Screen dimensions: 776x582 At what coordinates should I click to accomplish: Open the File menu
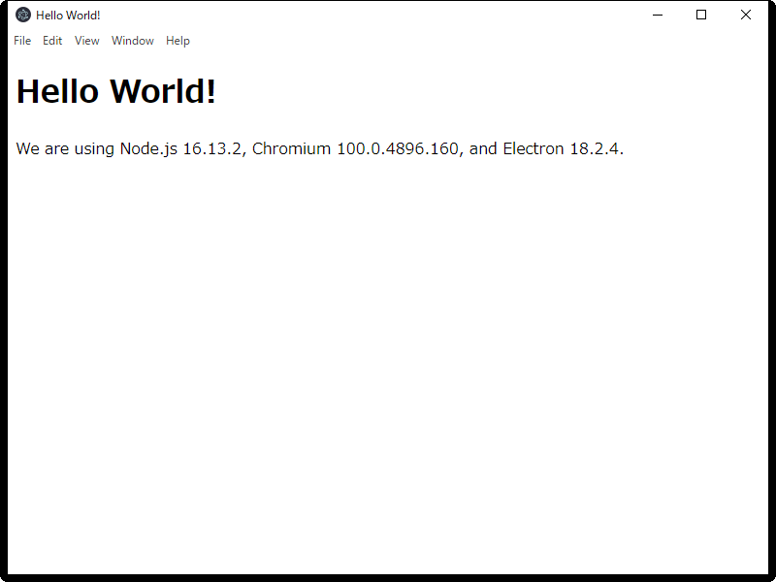[22, 41]
